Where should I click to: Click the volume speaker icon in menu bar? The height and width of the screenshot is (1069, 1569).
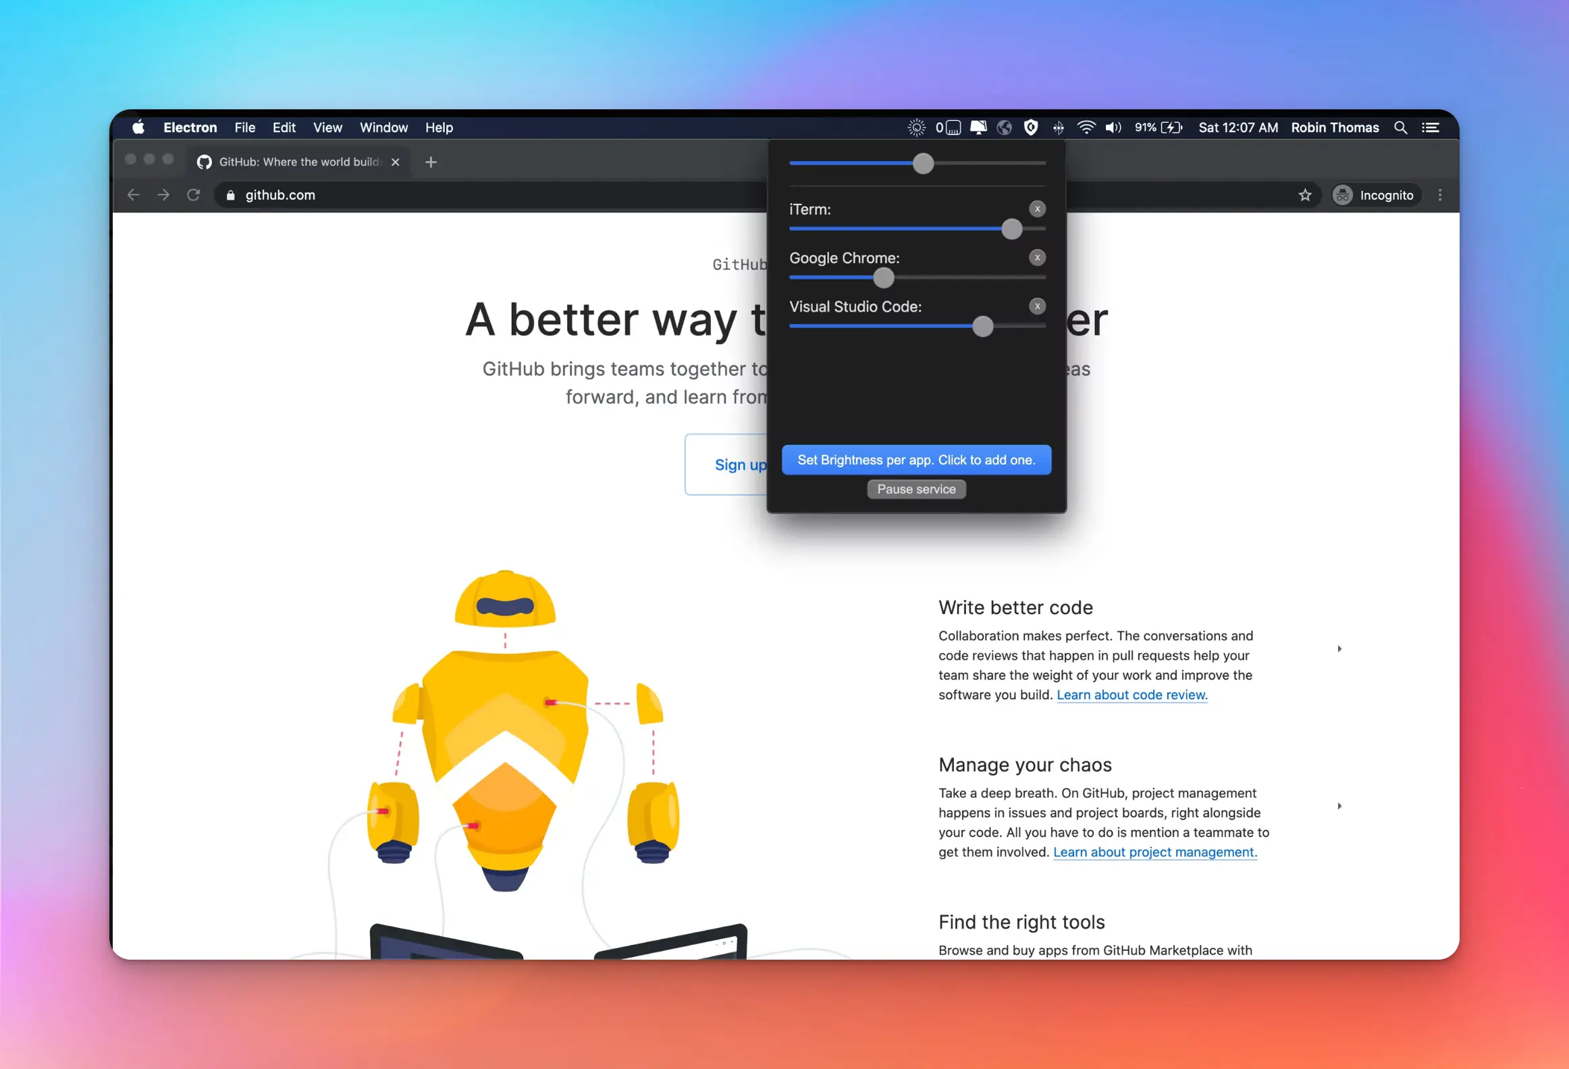(x=1113, y=128)
